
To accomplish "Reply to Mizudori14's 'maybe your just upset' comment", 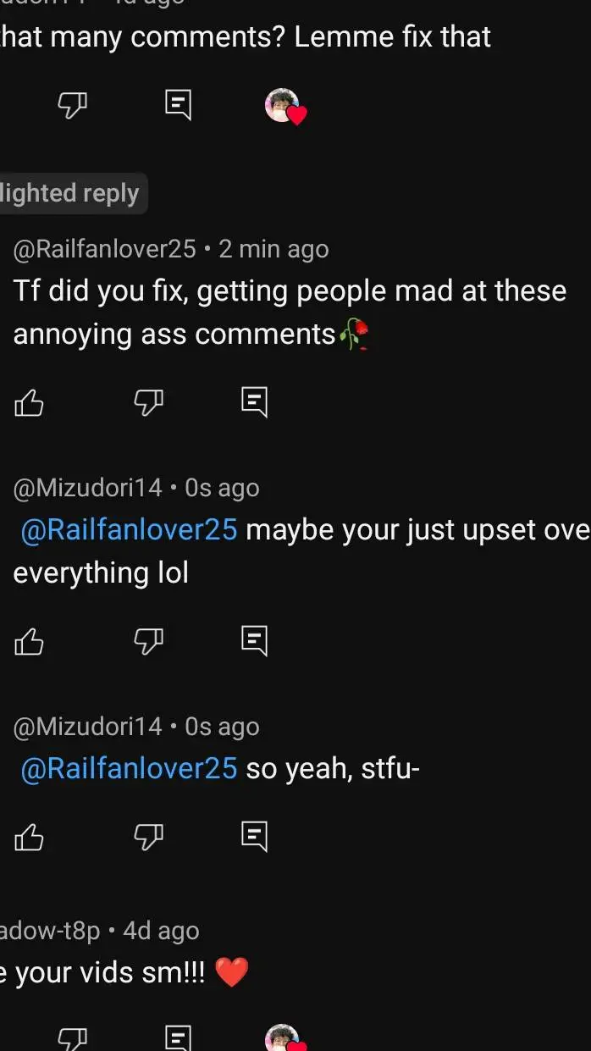I will [x=254, y=640].
